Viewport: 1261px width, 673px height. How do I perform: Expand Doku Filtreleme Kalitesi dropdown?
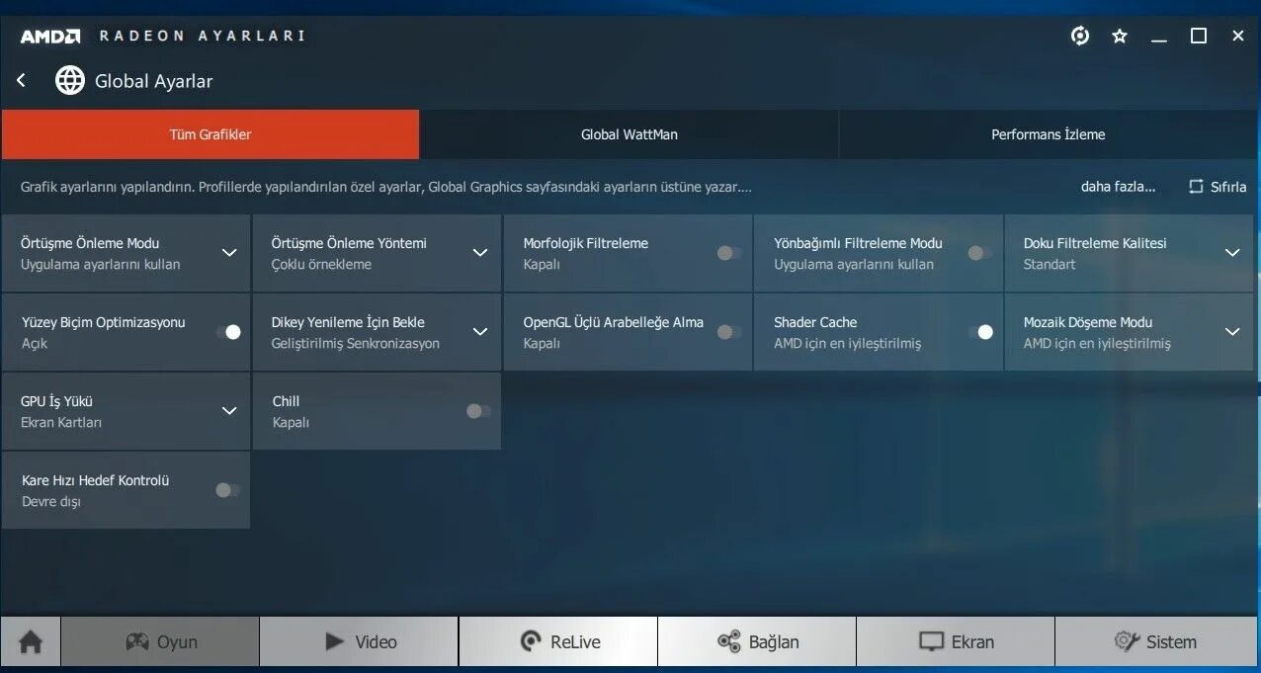1232,253
